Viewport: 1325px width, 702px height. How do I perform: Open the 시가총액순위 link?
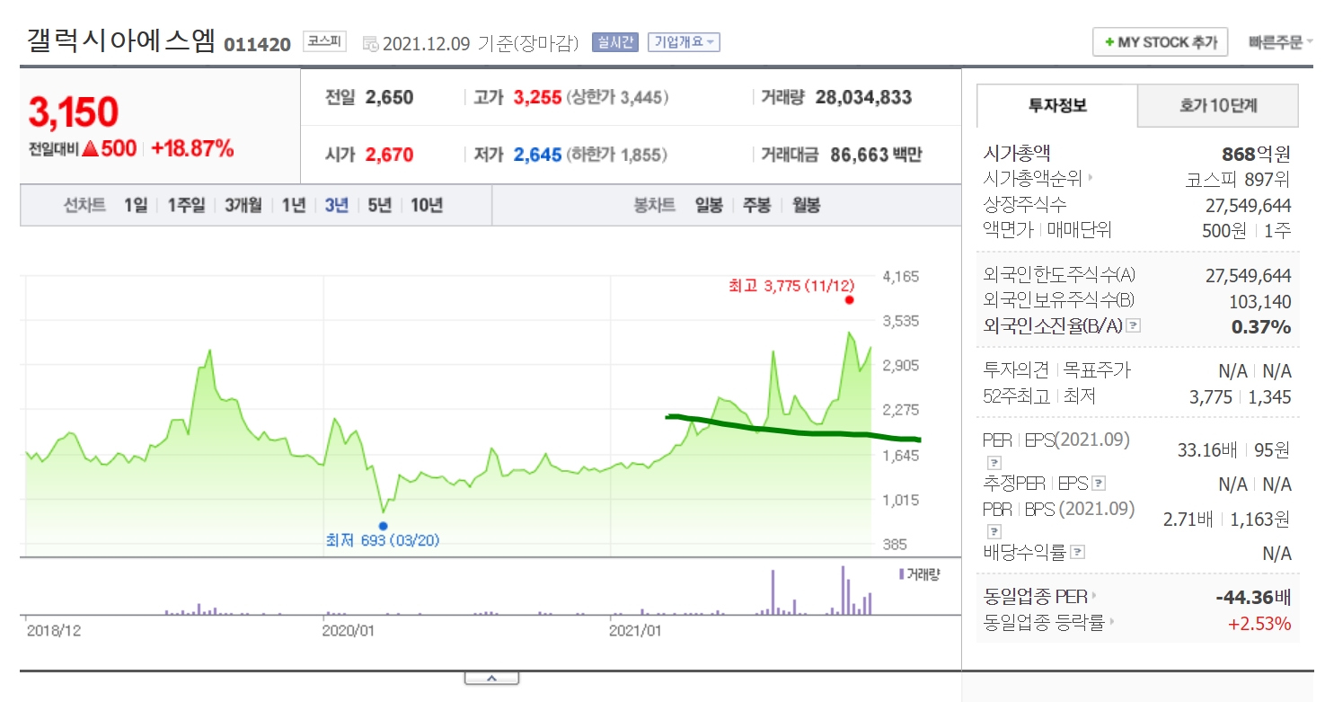coord(1039,178)
